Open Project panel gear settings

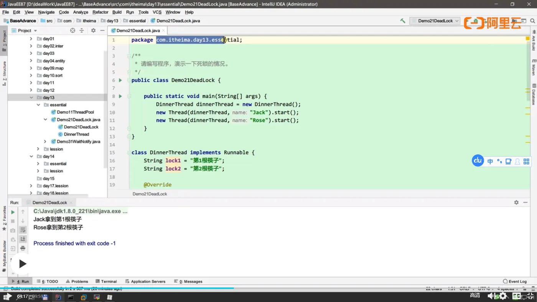point(93,30)
